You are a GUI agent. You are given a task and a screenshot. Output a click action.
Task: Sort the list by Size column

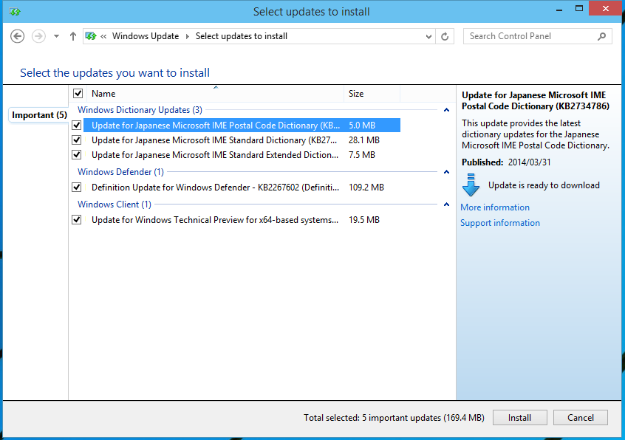pos(371,94)
